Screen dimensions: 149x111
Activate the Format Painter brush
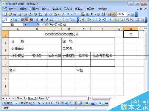(x=62, y=14)
